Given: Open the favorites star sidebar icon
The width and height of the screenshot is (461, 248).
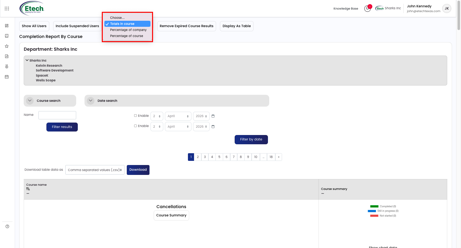Looking at the screenshot, I should pyautogui.click(x=7, y=46).
